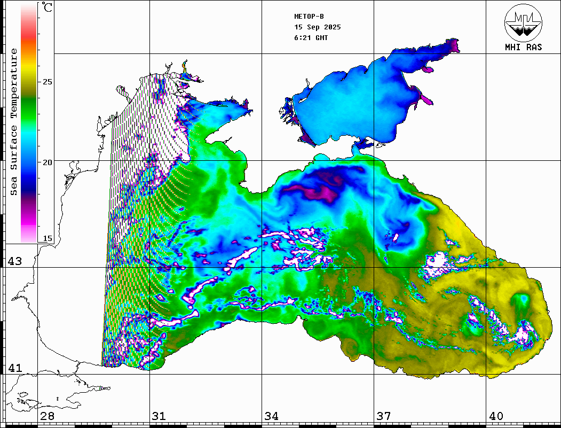The image size is (561, 428).
Task: Click the 6:21 GMT timestamp
Action: click(311, 38)
